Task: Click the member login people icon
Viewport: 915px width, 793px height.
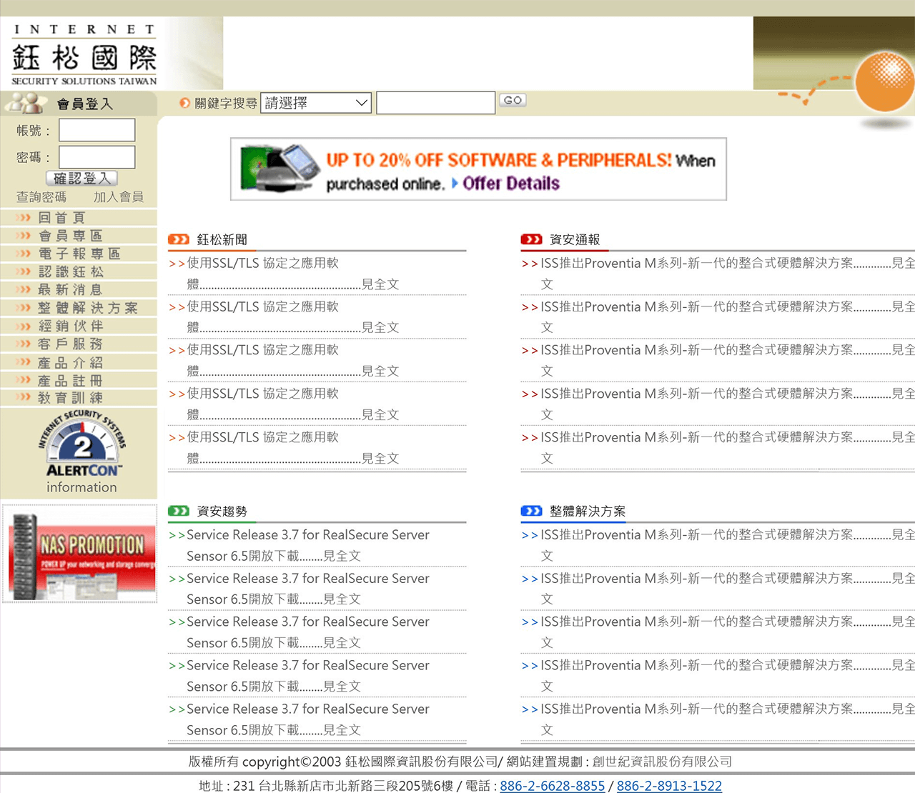Action: (26, 104)
